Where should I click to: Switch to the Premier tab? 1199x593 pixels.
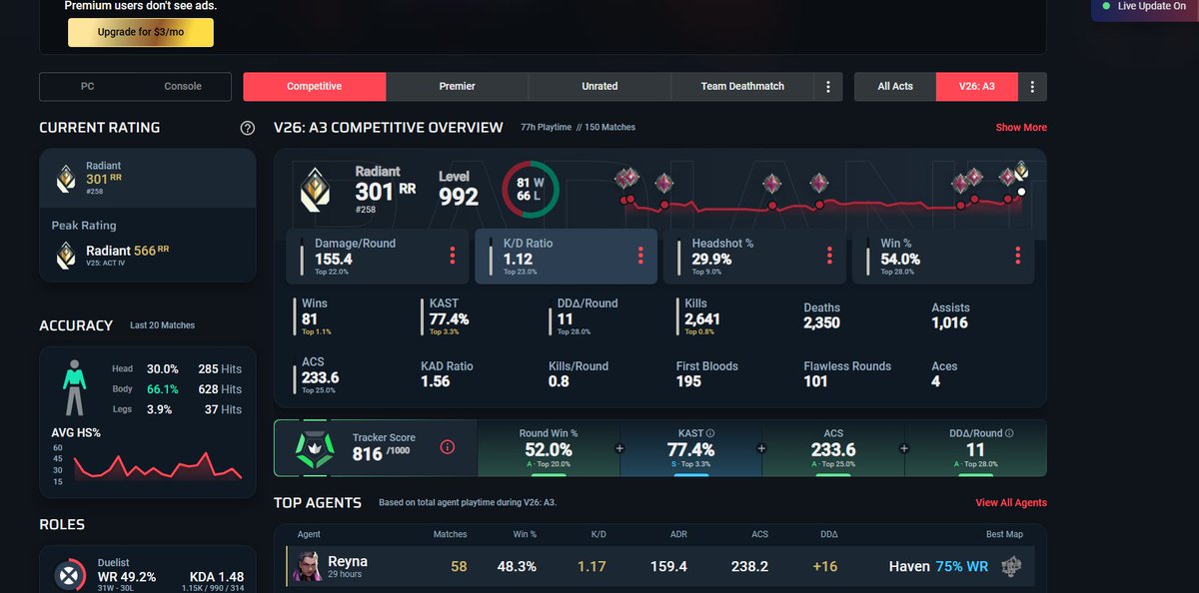click(458, 87)
